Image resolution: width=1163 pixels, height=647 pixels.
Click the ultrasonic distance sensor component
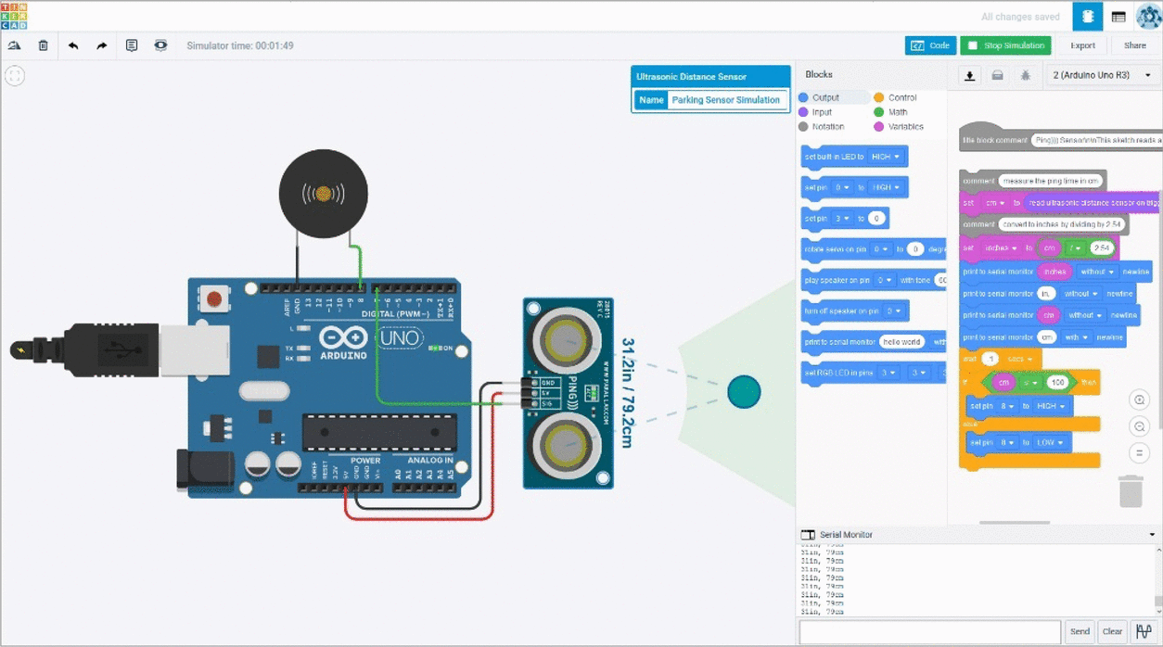(568, 393)
